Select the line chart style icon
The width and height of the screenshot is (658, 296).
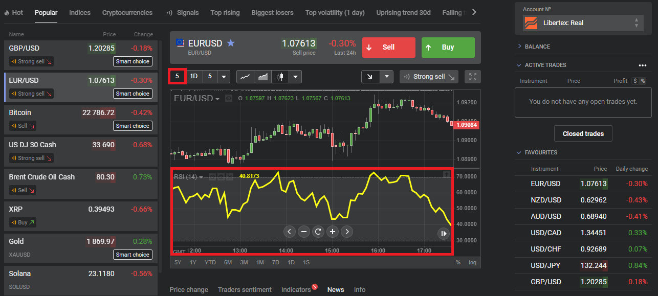coord(245,76)
